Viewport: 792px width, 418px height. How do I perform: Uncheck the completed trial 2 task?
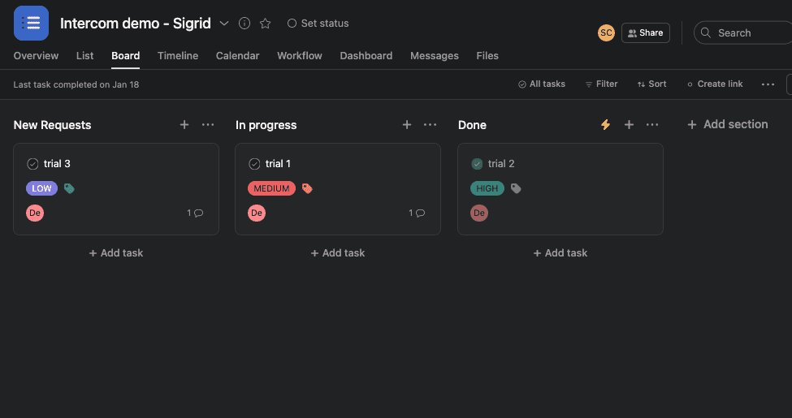[477, 164]
